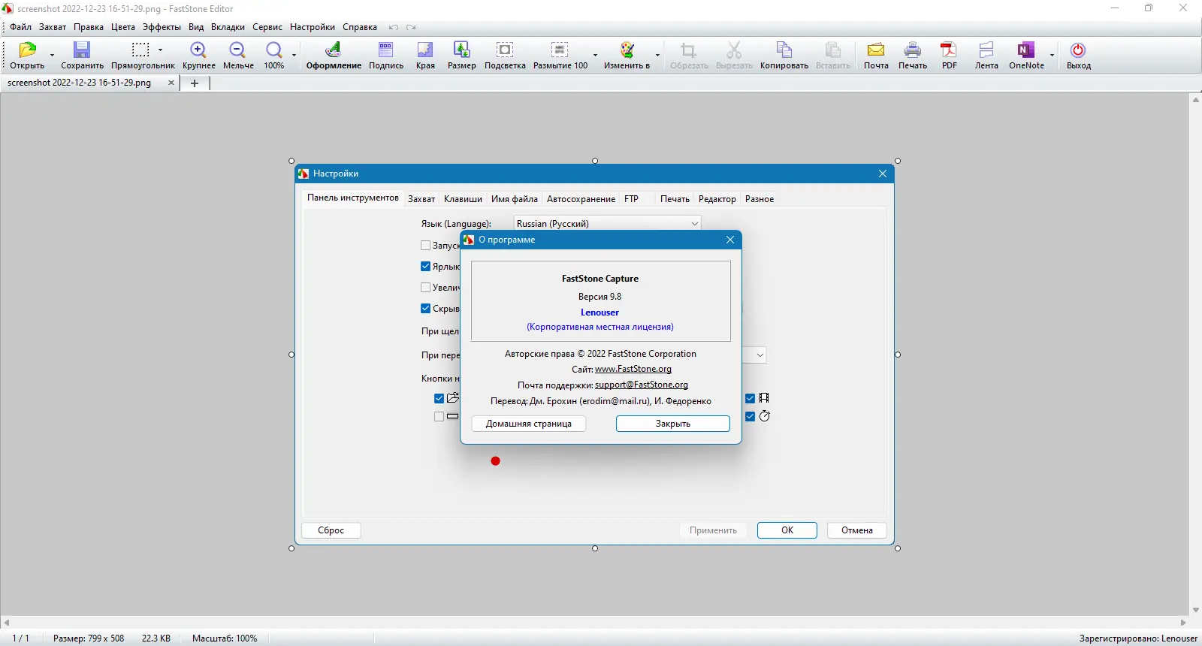
Task: Click the pictured Отмена button
Action: (857, 530)
